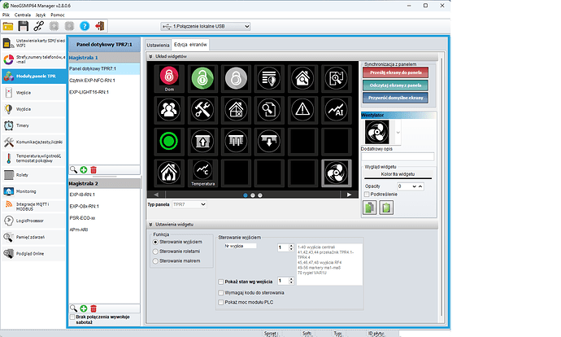This screenshot has width=561, height=337.
Task: Enable Pokaż moc modułu PLC checkbox
Action: pos(221,303)
